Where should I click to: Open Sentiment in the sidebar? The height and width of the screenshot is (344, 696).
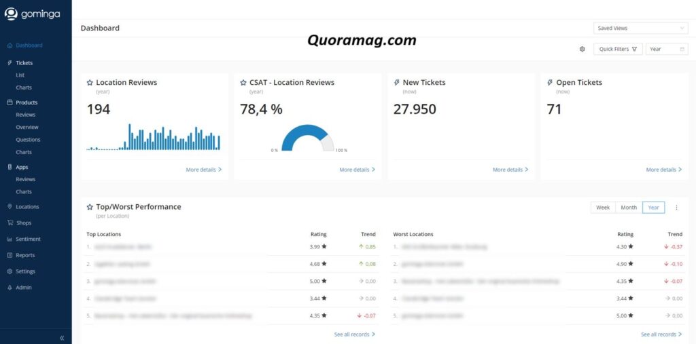[28, 239]
